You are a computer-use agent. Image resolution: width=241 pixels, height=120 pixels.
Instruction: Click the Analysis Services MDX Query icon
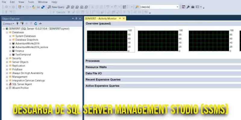click(x=73, y=7)
